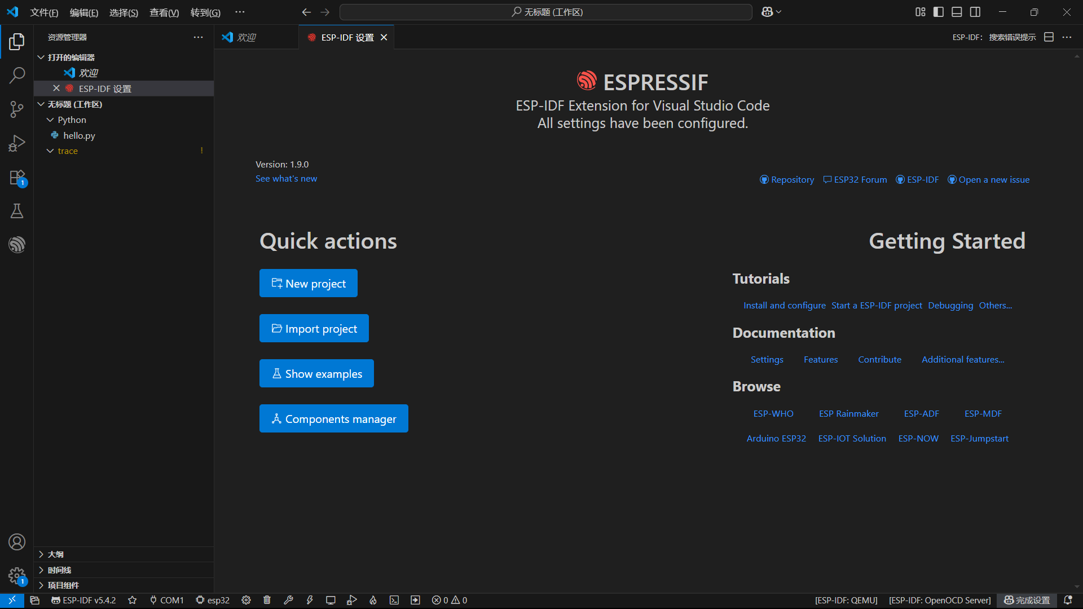Open the Copilot chat icon in title bar
The height and width of the screenshot is (609, 1083).
pos(767,12)
